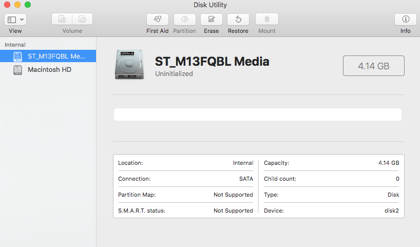Select Macintosh HD in the sidebar

pyautogui.click(x=48, y=70)
